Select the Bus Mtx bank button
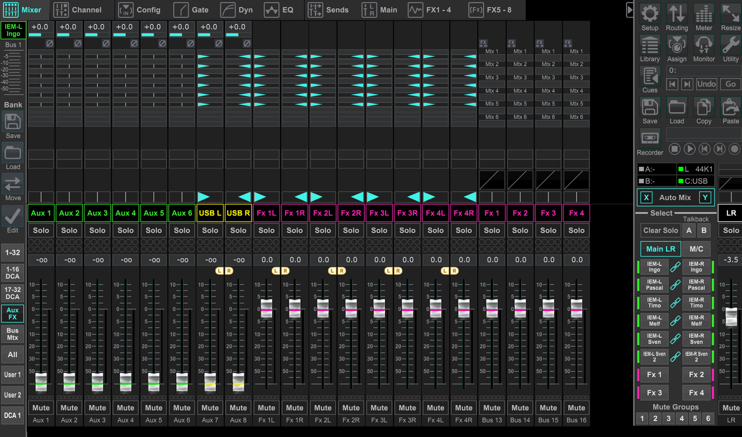Screen dimensions: 742x437 (x=13, y=334)
